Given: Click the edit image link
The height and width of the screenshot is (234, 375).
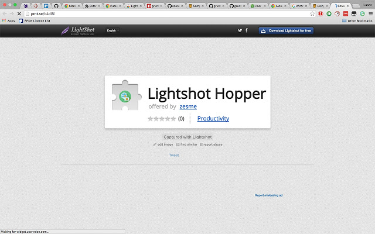Looking at the screenshot, I should coord(163,144).
